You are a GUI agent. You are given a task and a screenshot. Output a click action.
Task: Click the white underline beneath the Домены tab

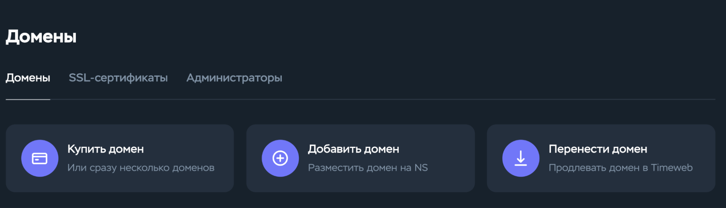coord(28,99)
